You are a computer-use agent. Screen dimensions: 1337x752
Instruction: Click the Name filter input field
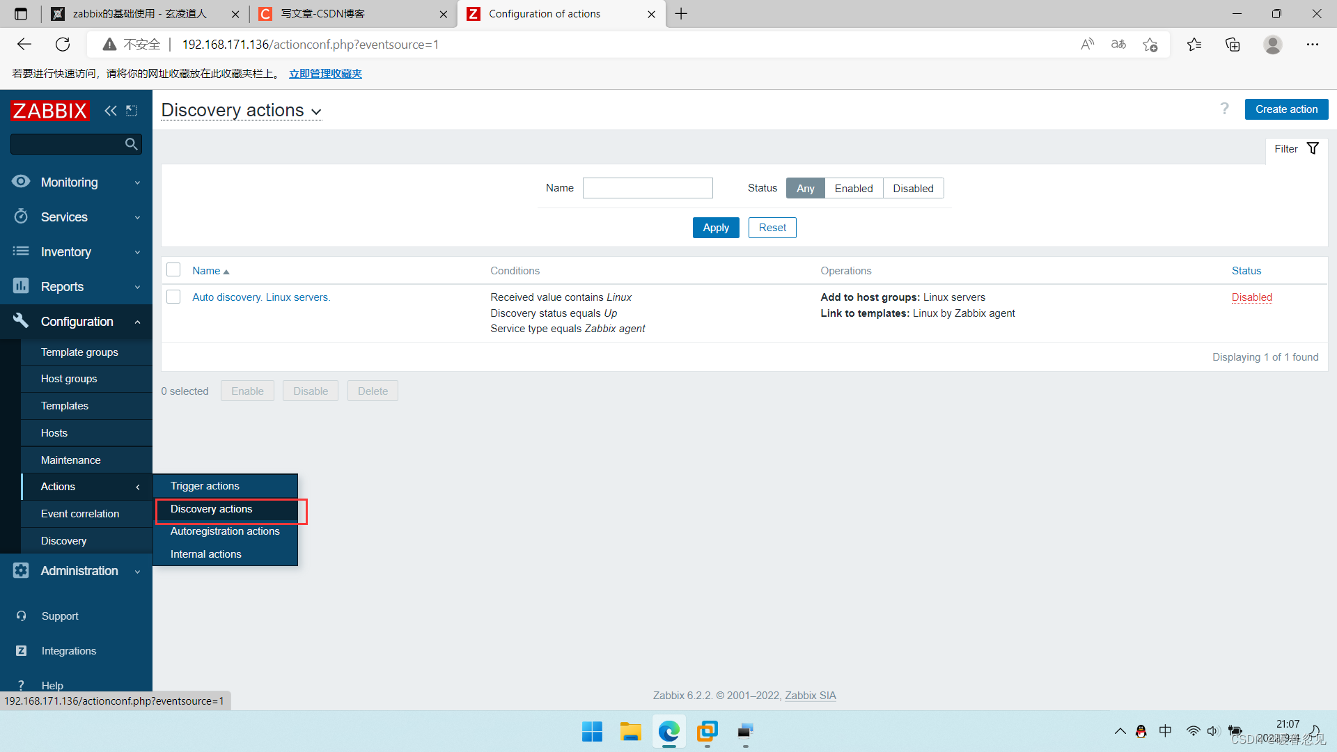647,188
